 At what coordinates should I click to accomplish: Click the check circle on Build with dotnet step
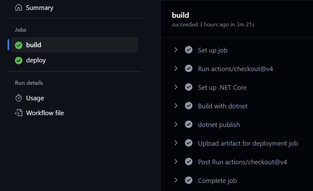(189, 106)
